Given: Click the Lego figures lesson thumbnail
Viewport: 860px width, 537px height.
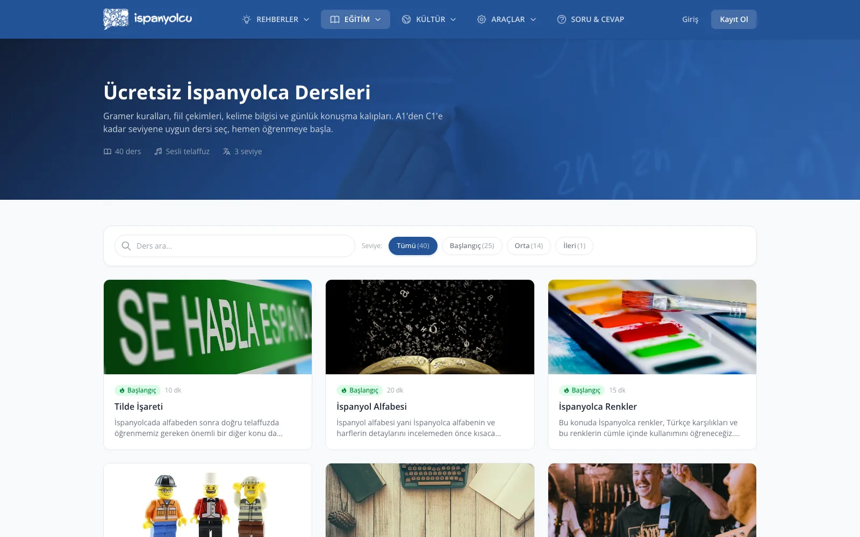Looking at the screenshot, I should (x=207, y=500).
